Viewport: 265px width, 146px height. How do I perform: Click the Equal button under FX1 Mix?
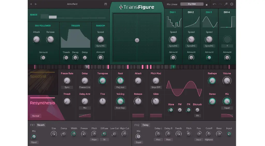click(x=34, y=142)
